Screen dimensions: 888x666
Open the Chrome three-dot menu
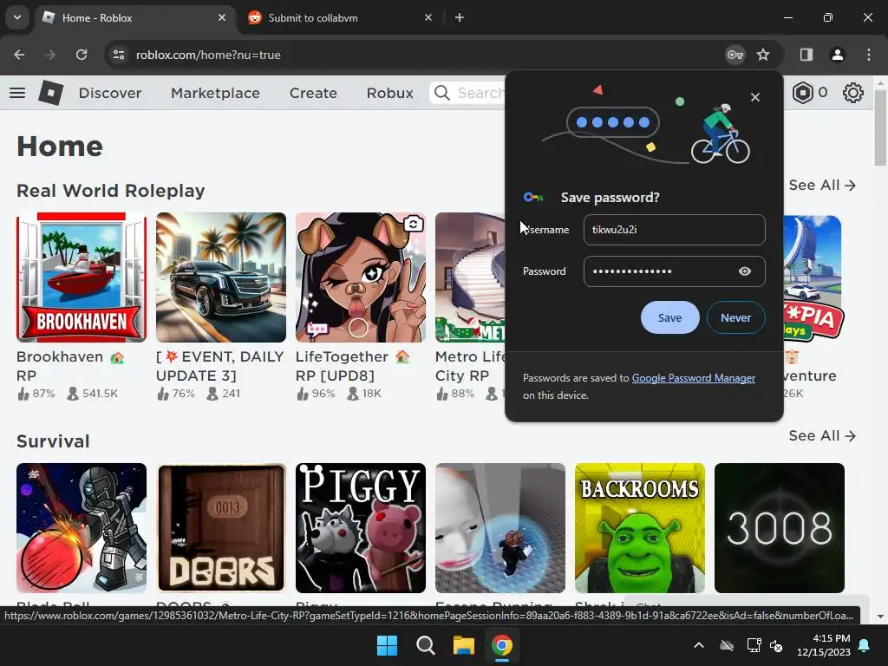(x=868, y=55)
